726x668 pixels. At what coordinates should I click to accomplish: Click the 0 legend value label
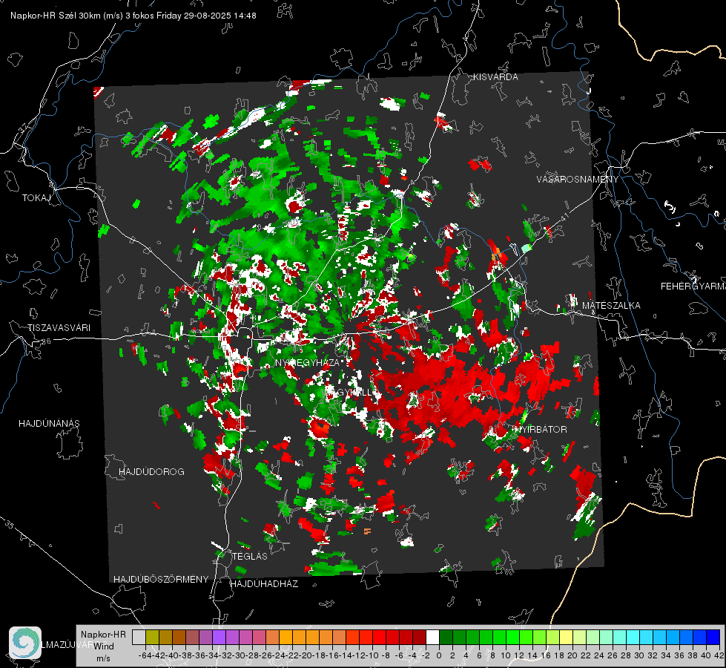[439, 655]
